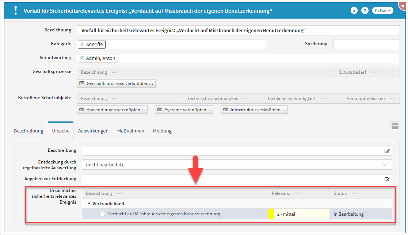Image resolution: width=408 pixels, height=235 pixels.
Task: Click the yellow relevance color swatch
Action: click(x=271, y=214)
